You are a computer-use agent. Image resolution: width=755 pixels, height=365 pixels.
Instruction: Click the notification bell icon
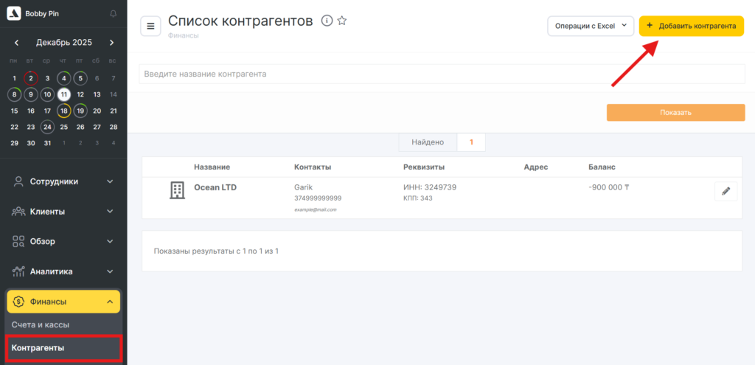point(113,13)
